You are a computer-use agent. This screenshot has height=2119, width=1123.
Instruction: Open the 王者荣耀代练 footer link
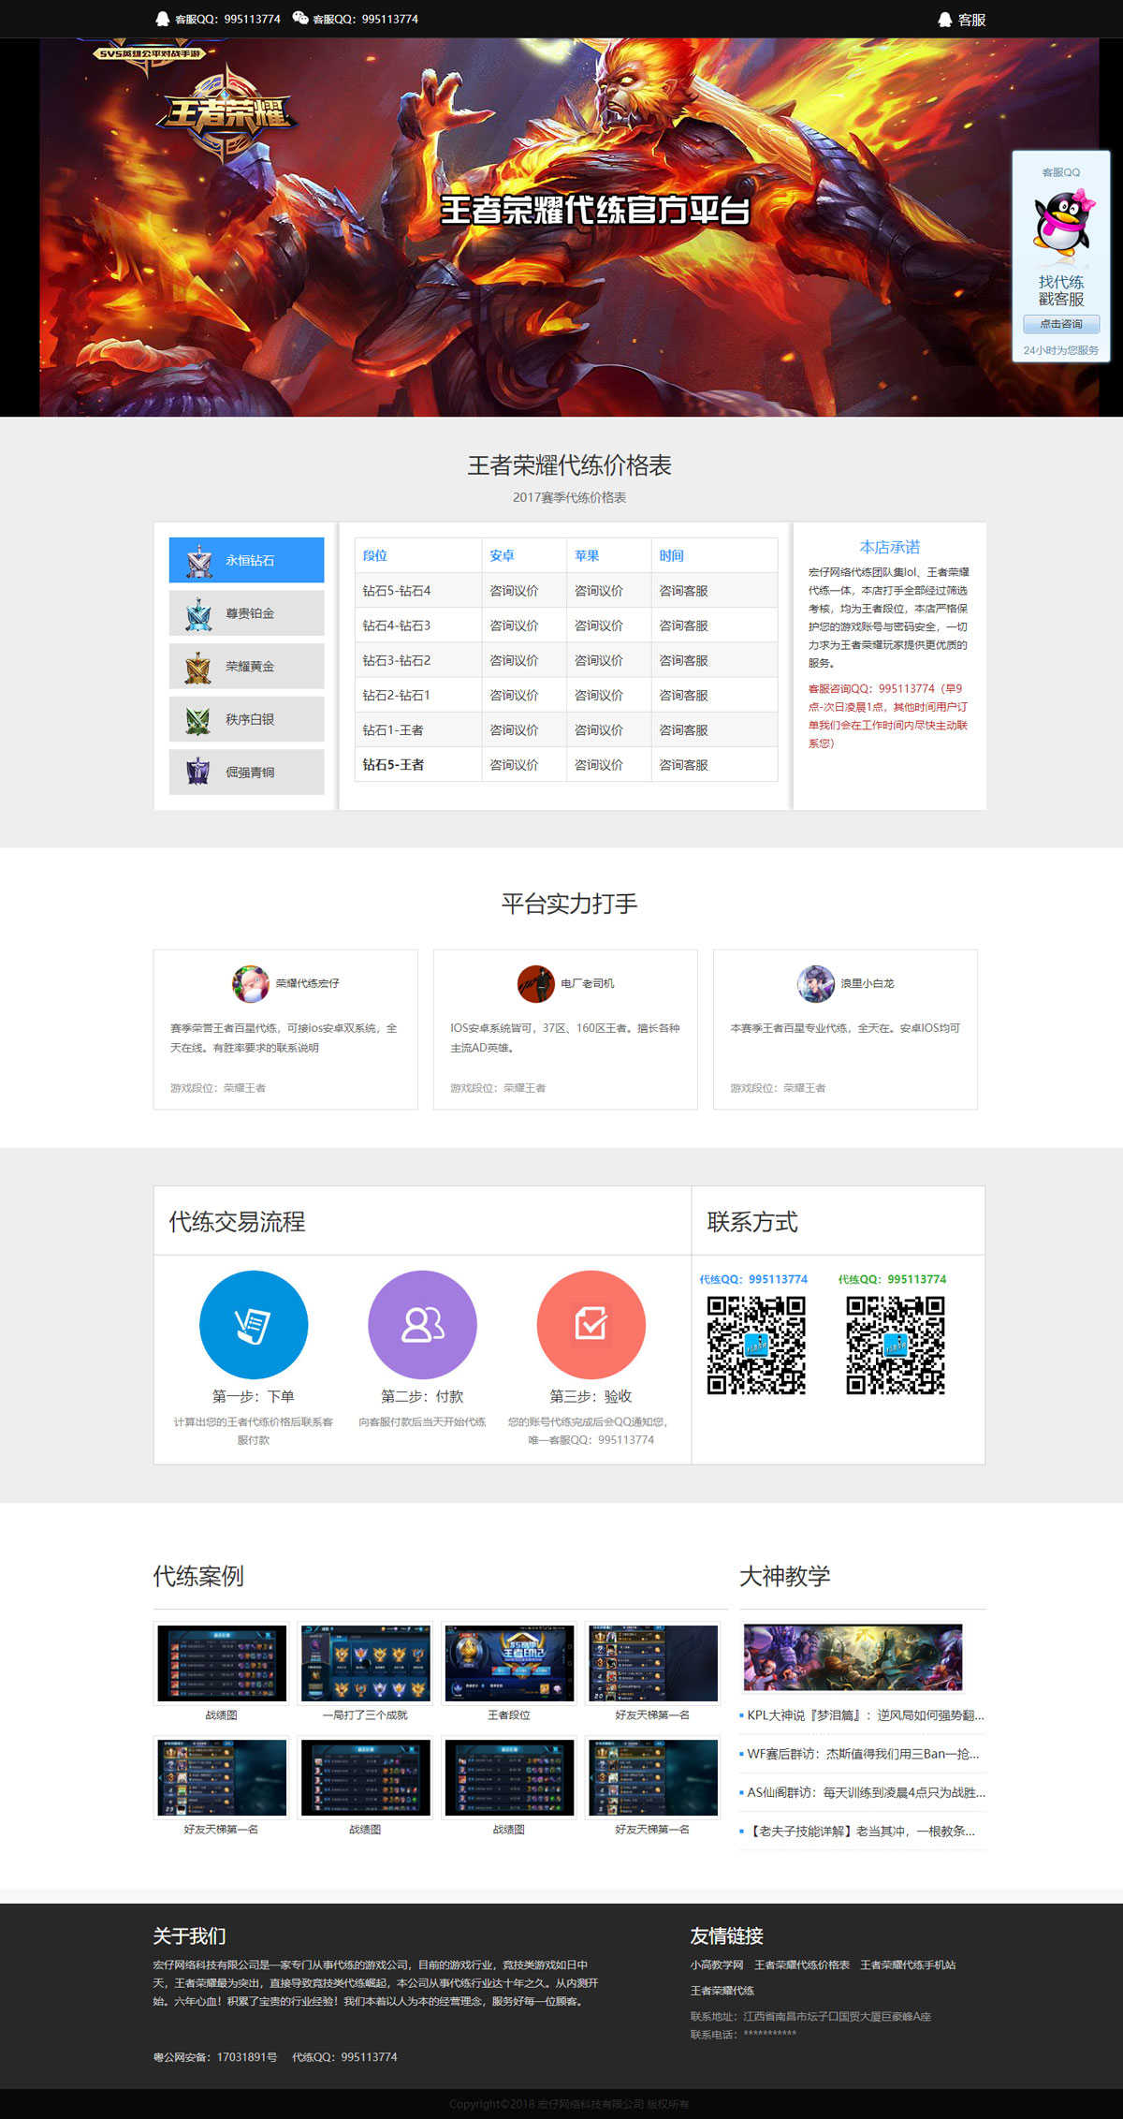tap(722, 1990)
